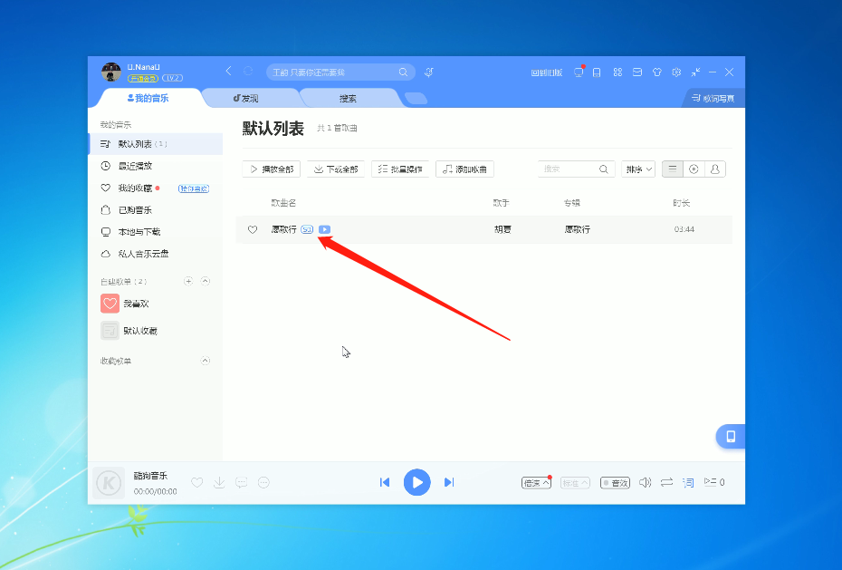Image resolution: width=842 pixels, height=570 pixels.
Task: Open the messages icon with red dot
Action: tap(579, 72)
